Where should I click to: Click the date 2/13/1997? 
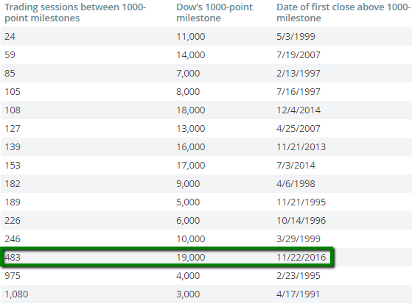(x=298, y=74)
